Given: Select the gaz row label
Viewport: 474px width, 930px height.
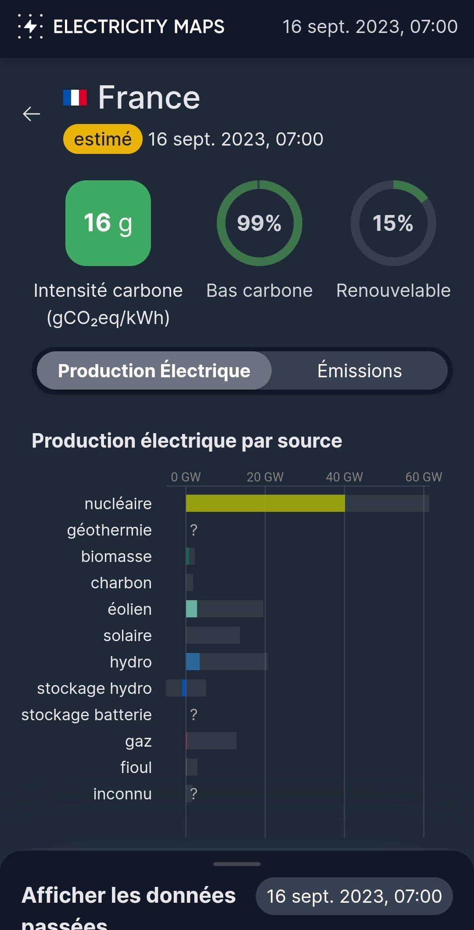Looking at the screenshot, I should click(138, 741).
